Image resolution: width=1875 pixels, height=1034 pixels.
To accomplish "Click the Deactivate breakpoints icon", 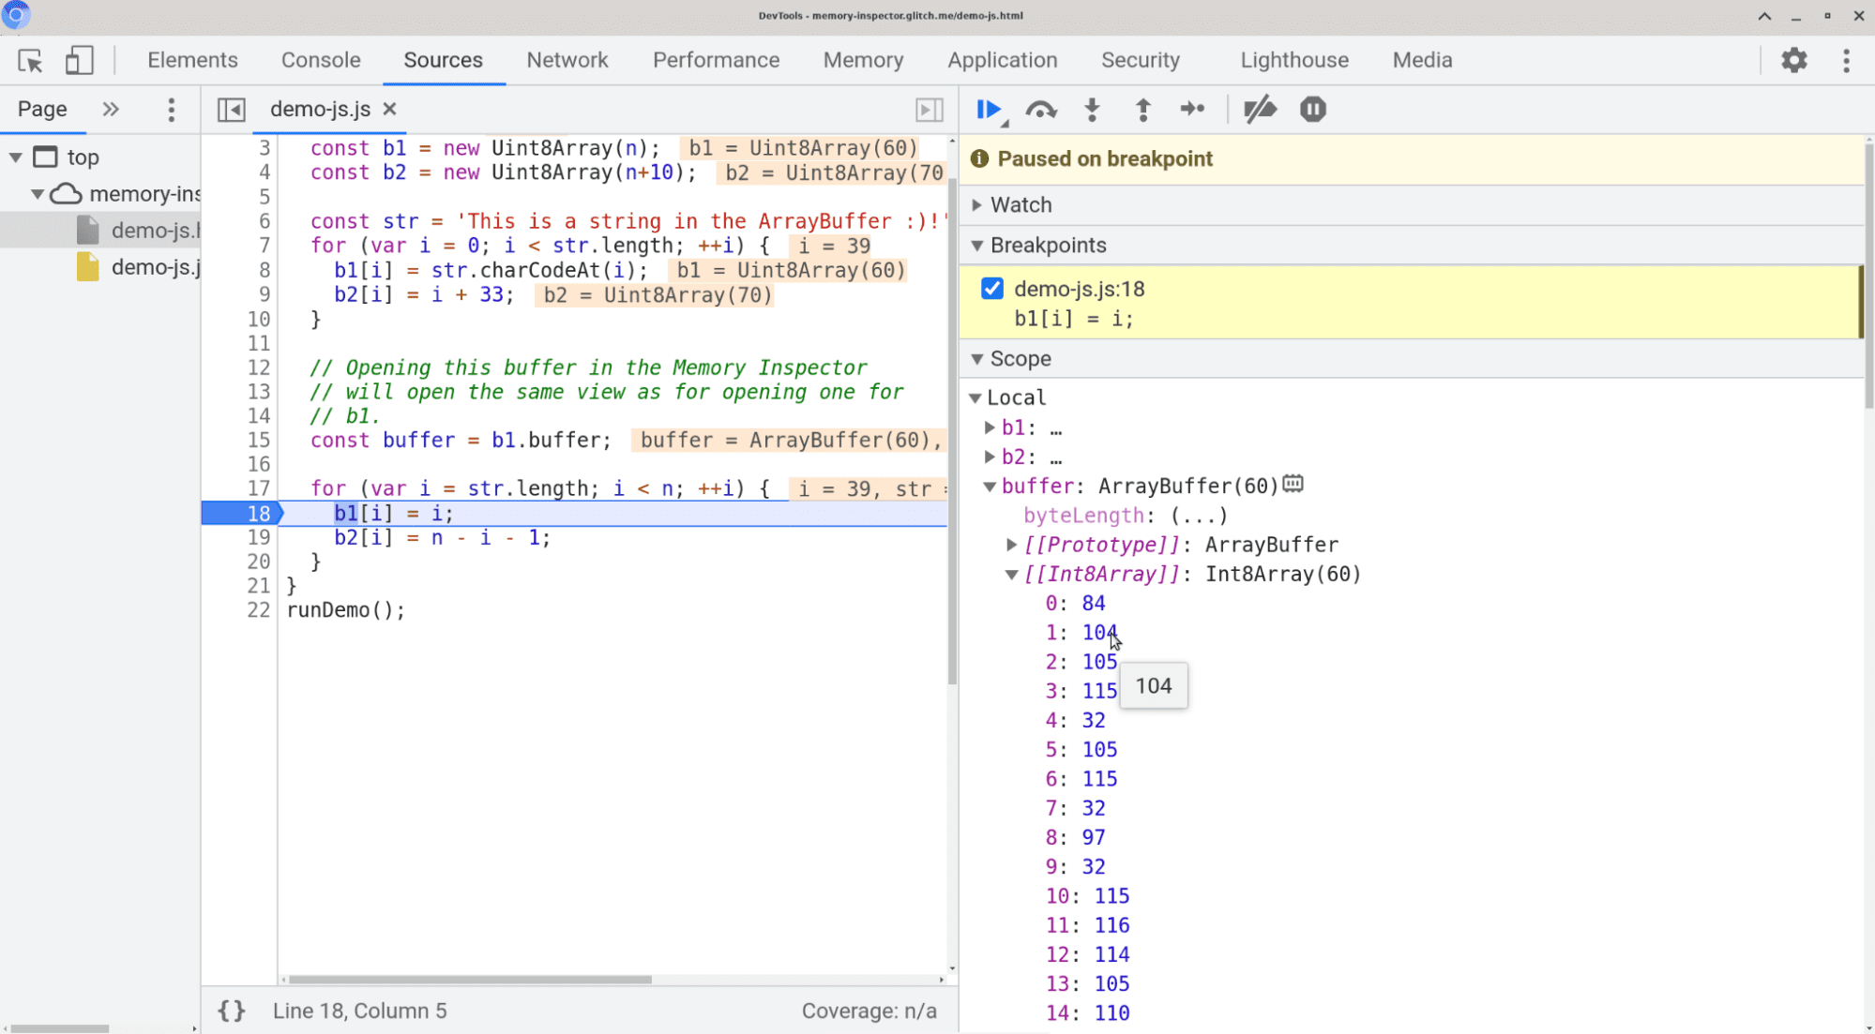I will click(x=1260, y=110).
